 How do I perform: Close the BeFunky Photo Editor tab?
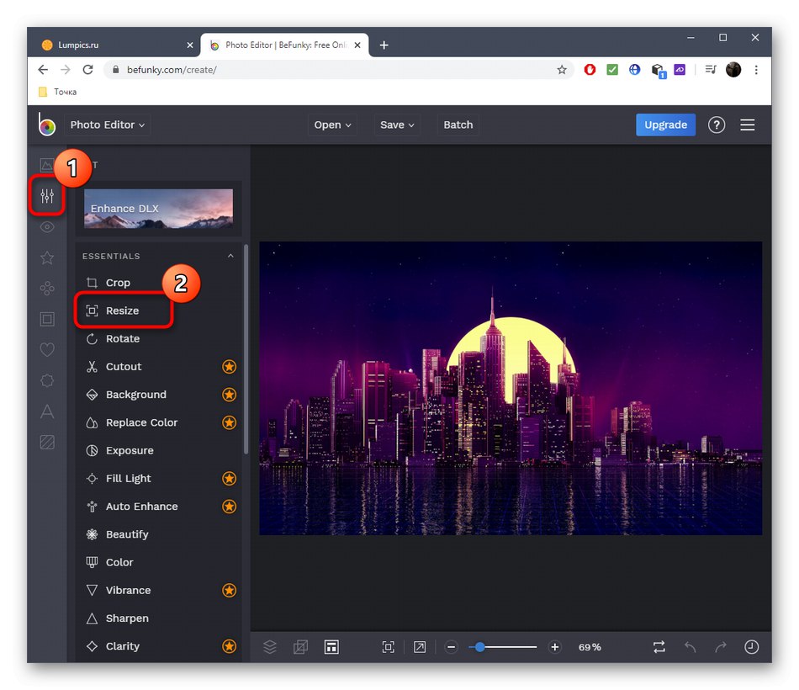click(x=357, y=45)
